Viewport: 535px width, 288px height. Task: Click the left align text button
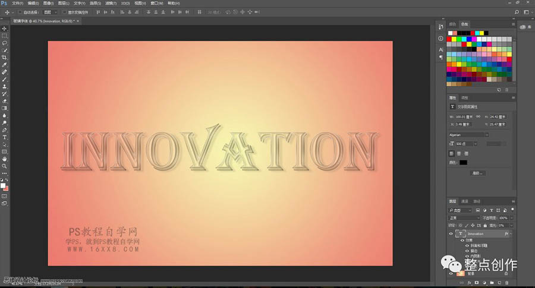[451, 154]
